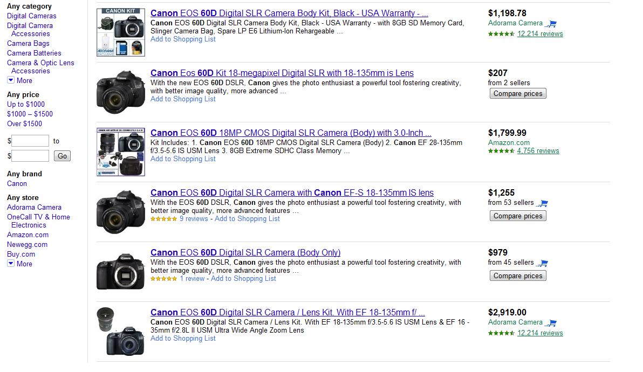Filter by Adorama Camera store in sidebar
Screen dimensions: 643x372
(34, 208)
